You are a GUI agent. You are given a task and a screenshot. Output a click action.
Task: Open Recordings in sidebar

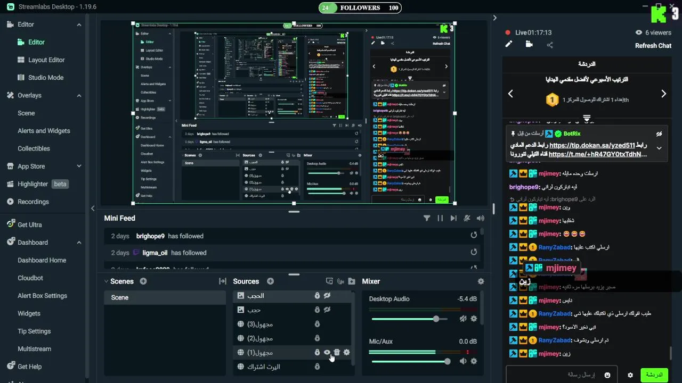(33, 202)
